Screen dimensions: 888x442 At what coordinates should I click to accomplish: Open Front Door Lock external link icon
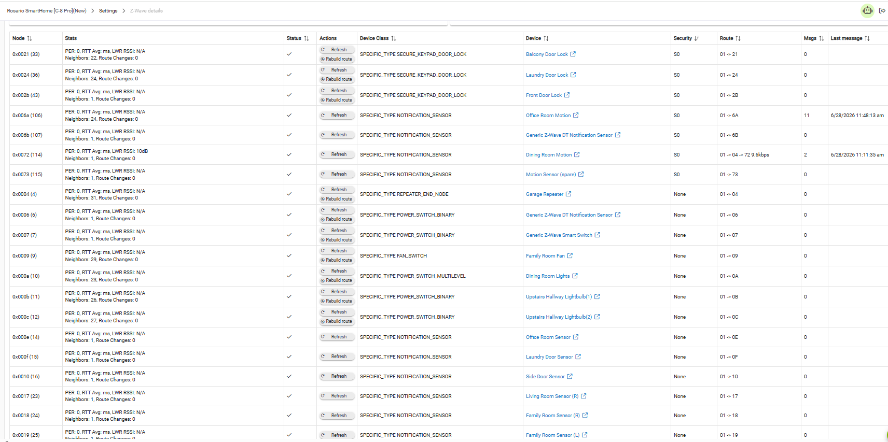pos(567,95)
